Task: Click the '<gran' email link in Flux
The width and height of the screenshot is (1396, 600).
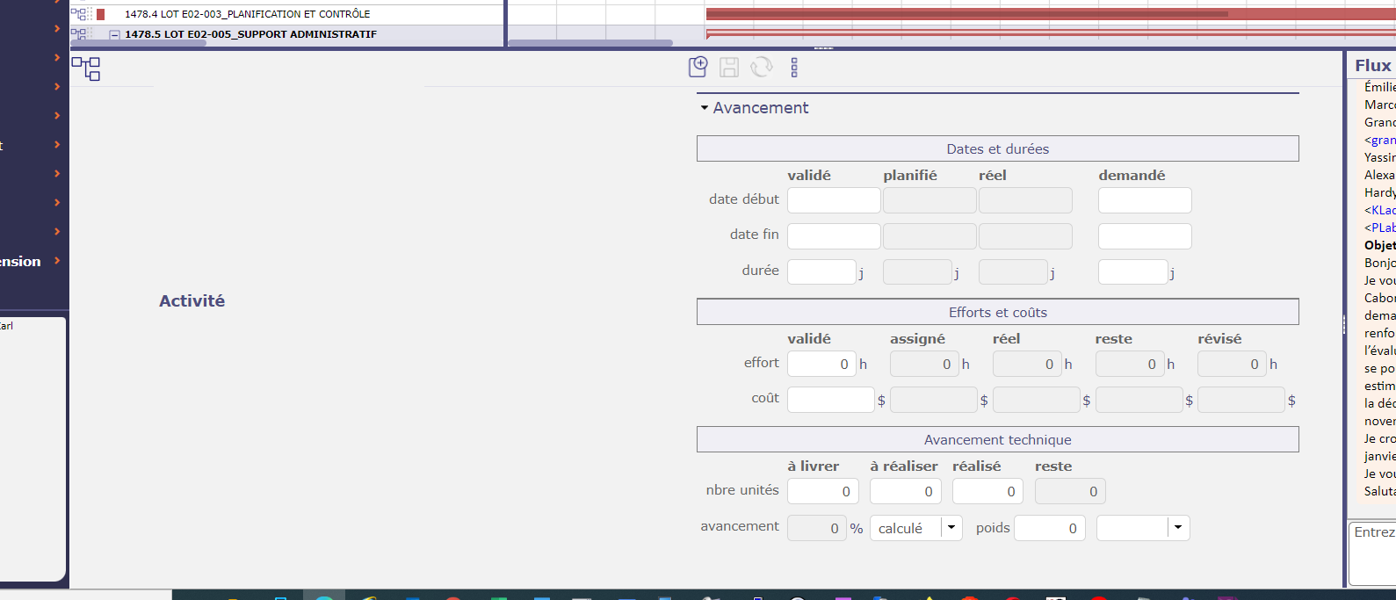Action: (x=1379, y=140)
